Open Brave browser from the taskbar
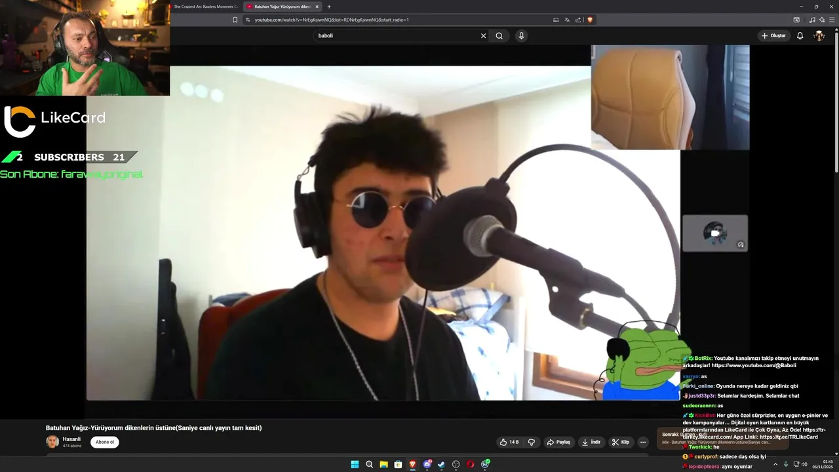 point(412,464)
